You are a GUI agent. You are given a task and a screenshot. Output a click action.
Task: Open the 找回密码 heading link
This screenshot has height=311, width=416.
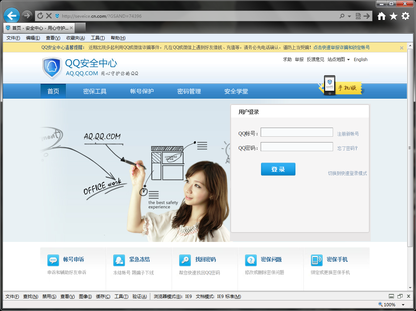click(205, 259)
